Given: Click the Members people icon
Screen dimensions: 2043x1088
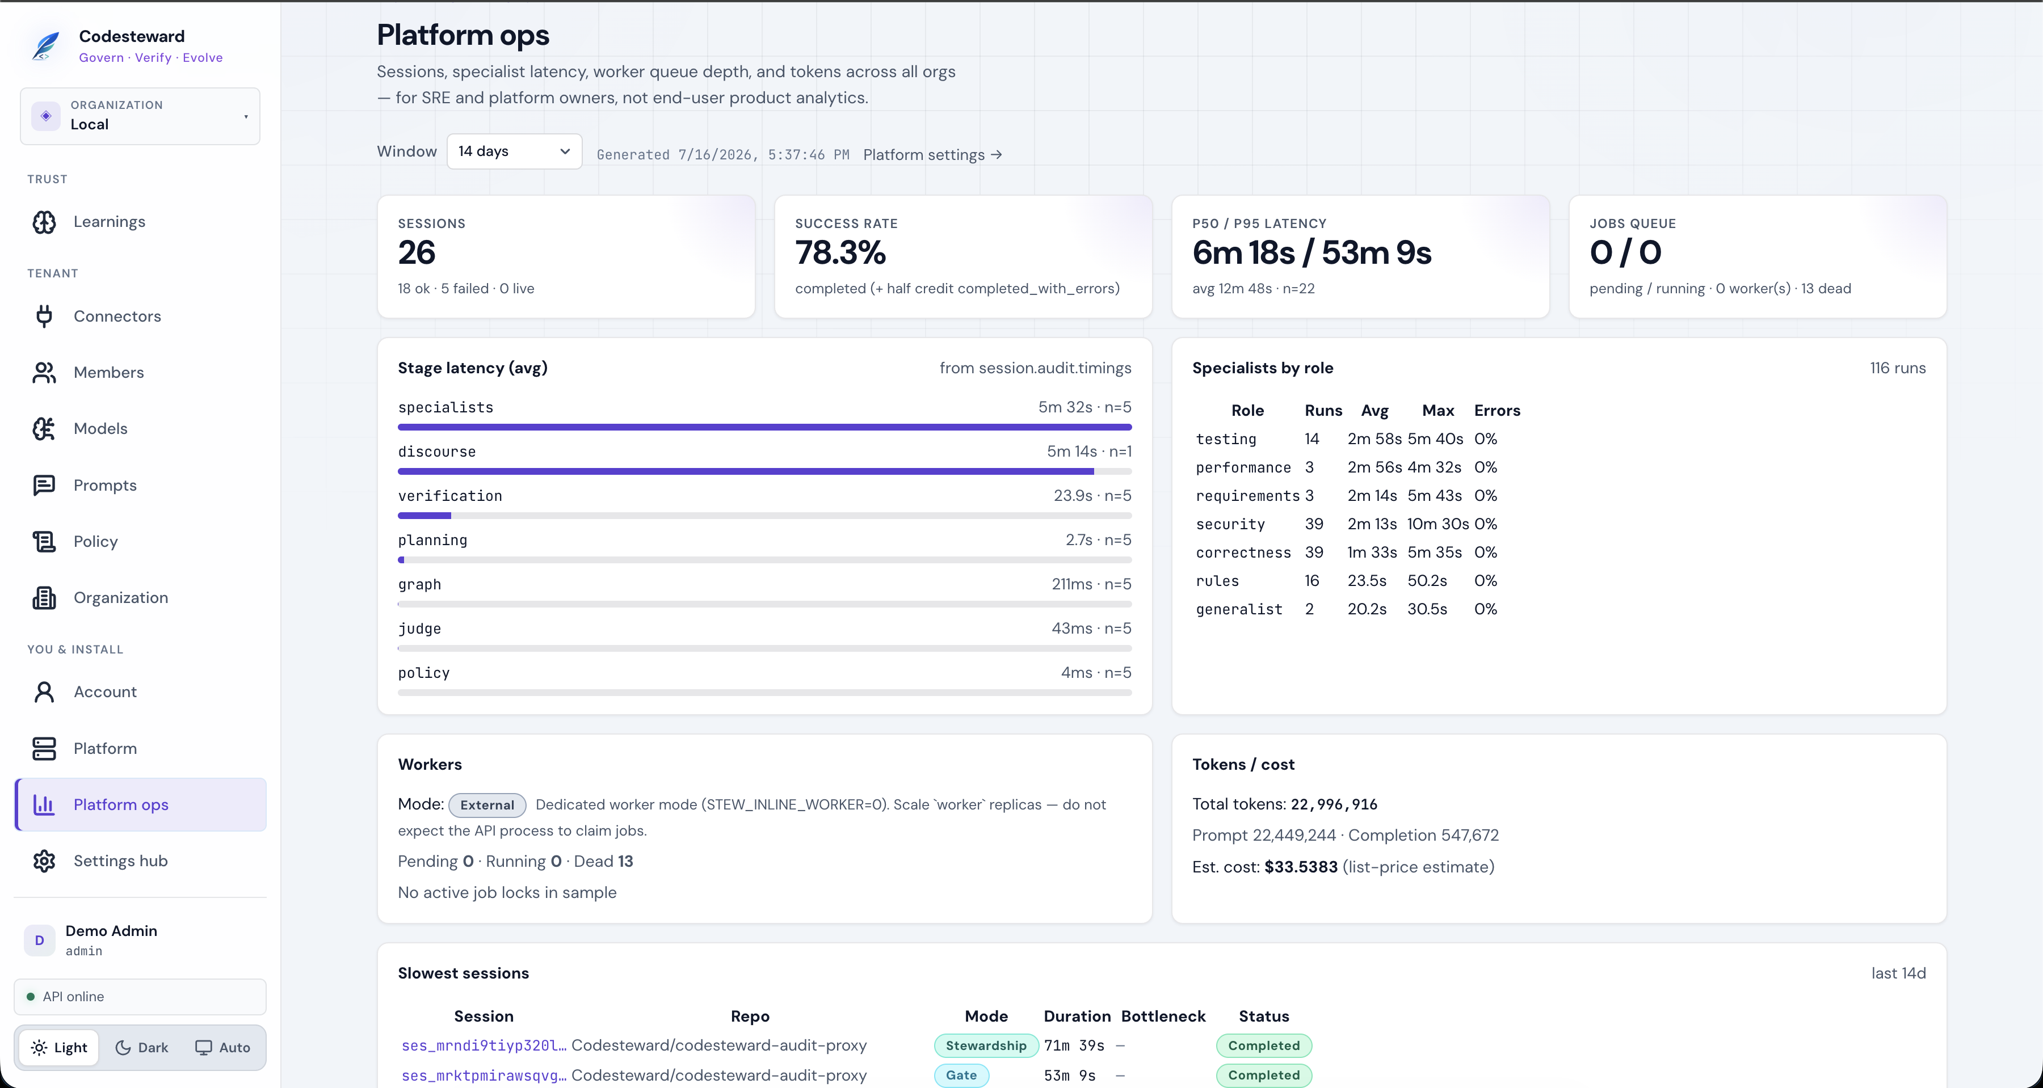Looking at the screenshot, I should (x=44, y=373).
